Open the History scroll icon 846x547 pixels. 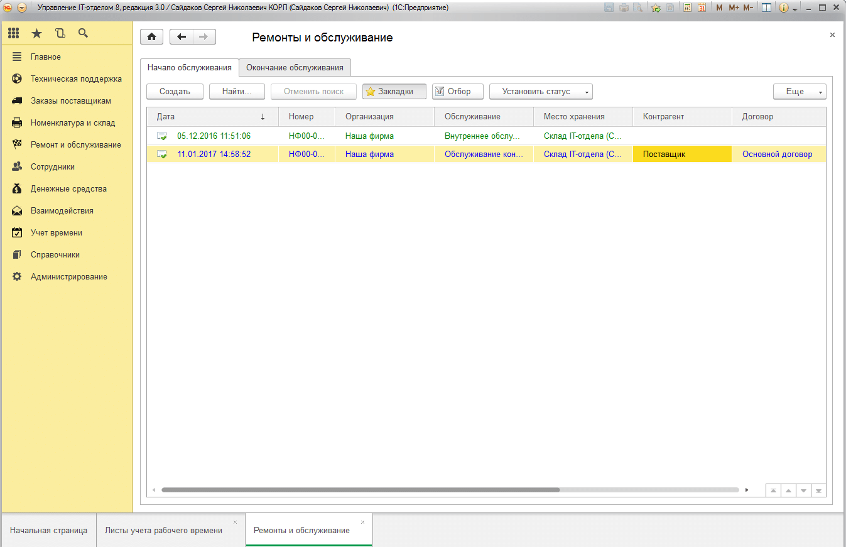point(60,33)
